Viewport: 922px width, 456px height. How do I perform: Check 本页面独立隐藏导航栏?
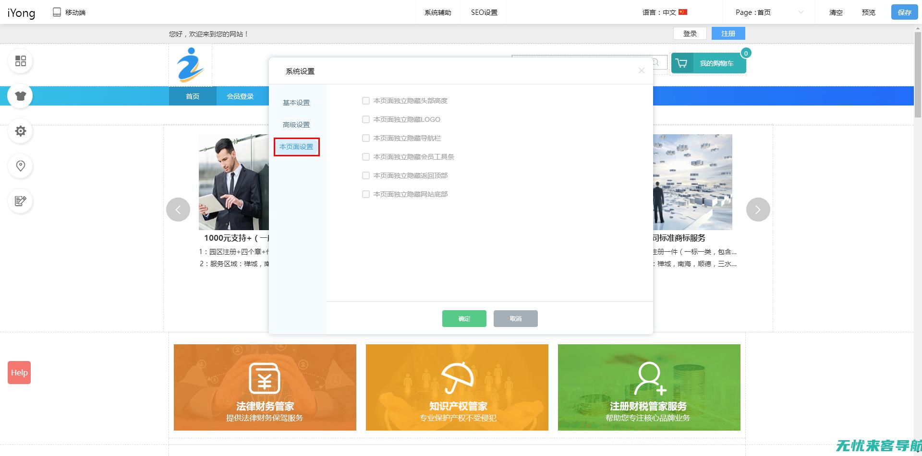pos(366,138)
